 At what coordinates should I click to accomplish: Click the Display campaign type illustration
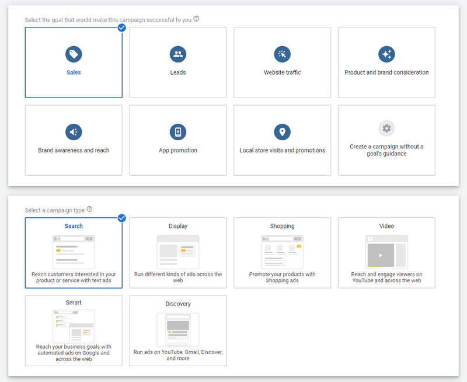pyautogui.click(x=178, y=252)
